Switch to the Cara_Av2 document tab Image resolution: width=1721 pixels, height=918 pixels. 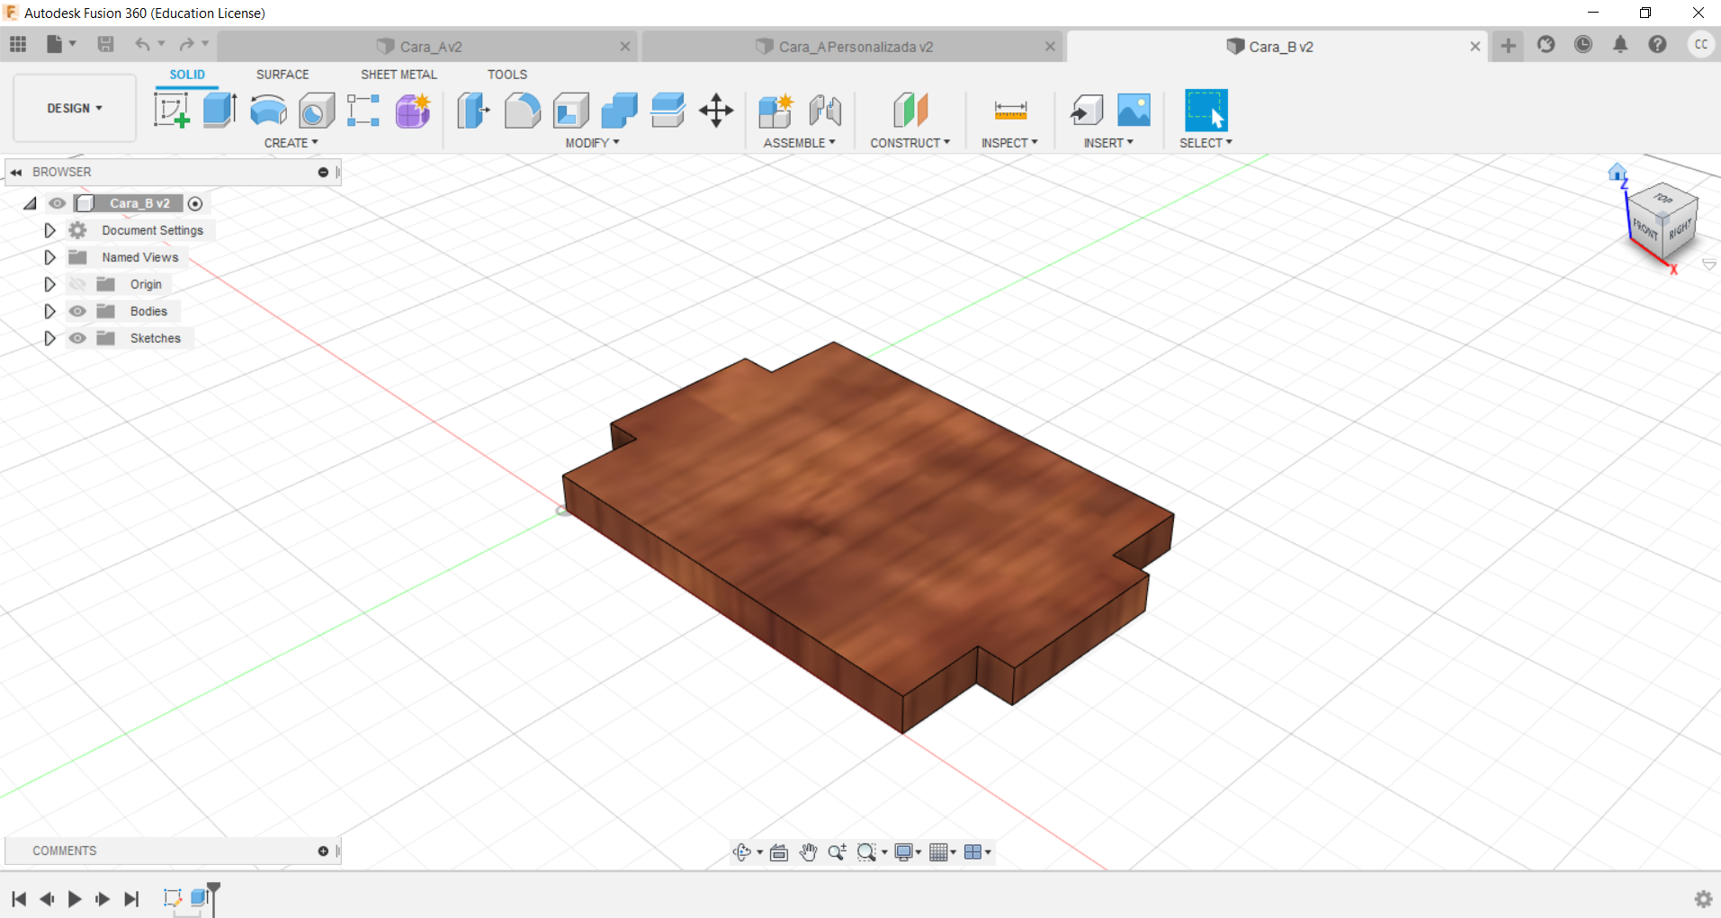coord(430,47)
